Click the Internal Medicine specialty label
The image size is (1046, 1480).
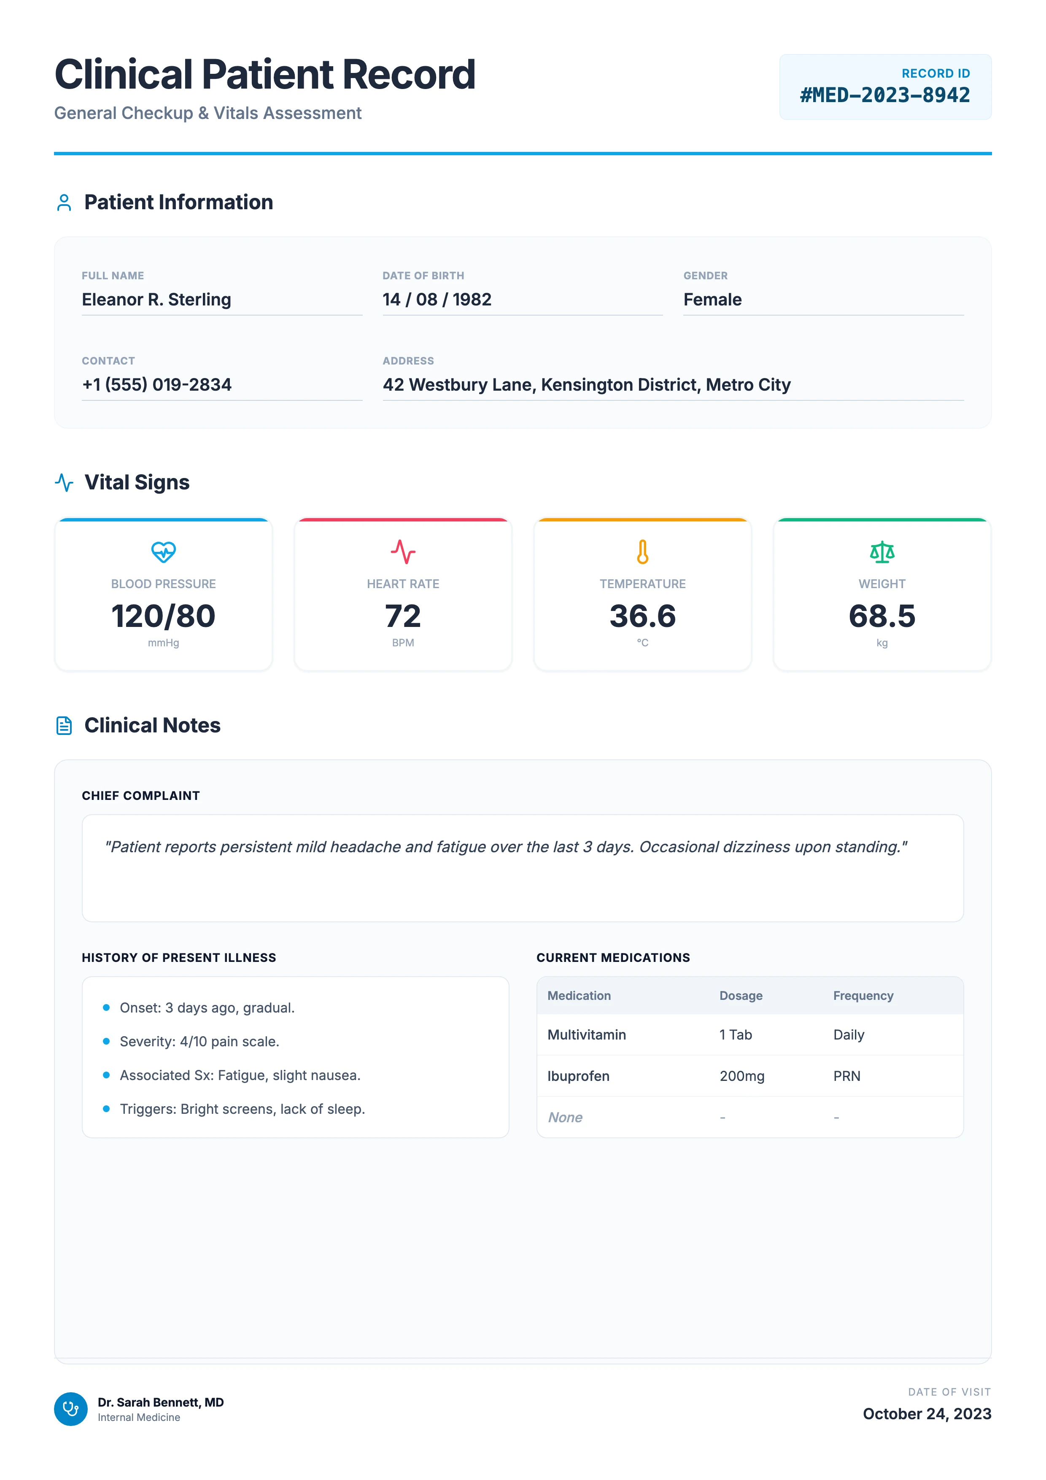139,1418
